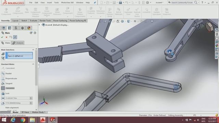Screen dimensions: 219x123
Task: Click the Face<2>@Part 4-2 selection entry
Action: pyautogui.click(x=15, y=56)
